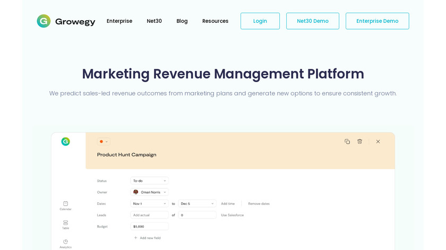
Task: Click the duplicate campaign icon
Action: click(x=347, y=141)
